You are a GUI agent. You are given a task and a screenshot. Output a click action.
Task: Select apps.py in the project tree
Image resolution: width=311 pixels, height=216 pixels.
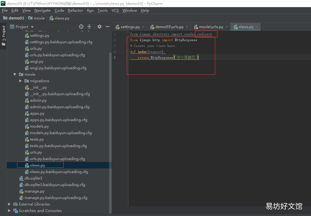point(35,113)
